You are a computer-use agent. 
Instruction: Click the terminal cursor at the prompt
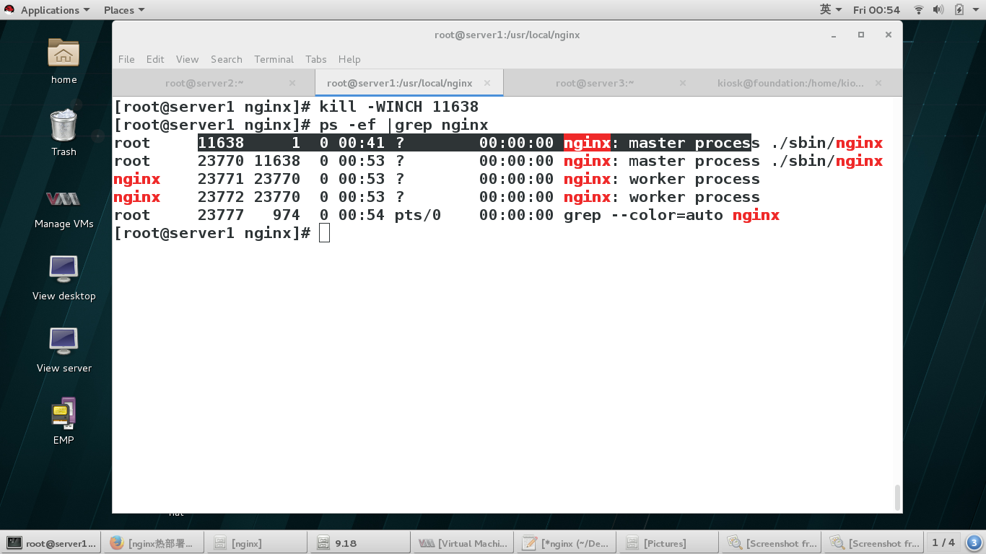[x=324, y=233]
